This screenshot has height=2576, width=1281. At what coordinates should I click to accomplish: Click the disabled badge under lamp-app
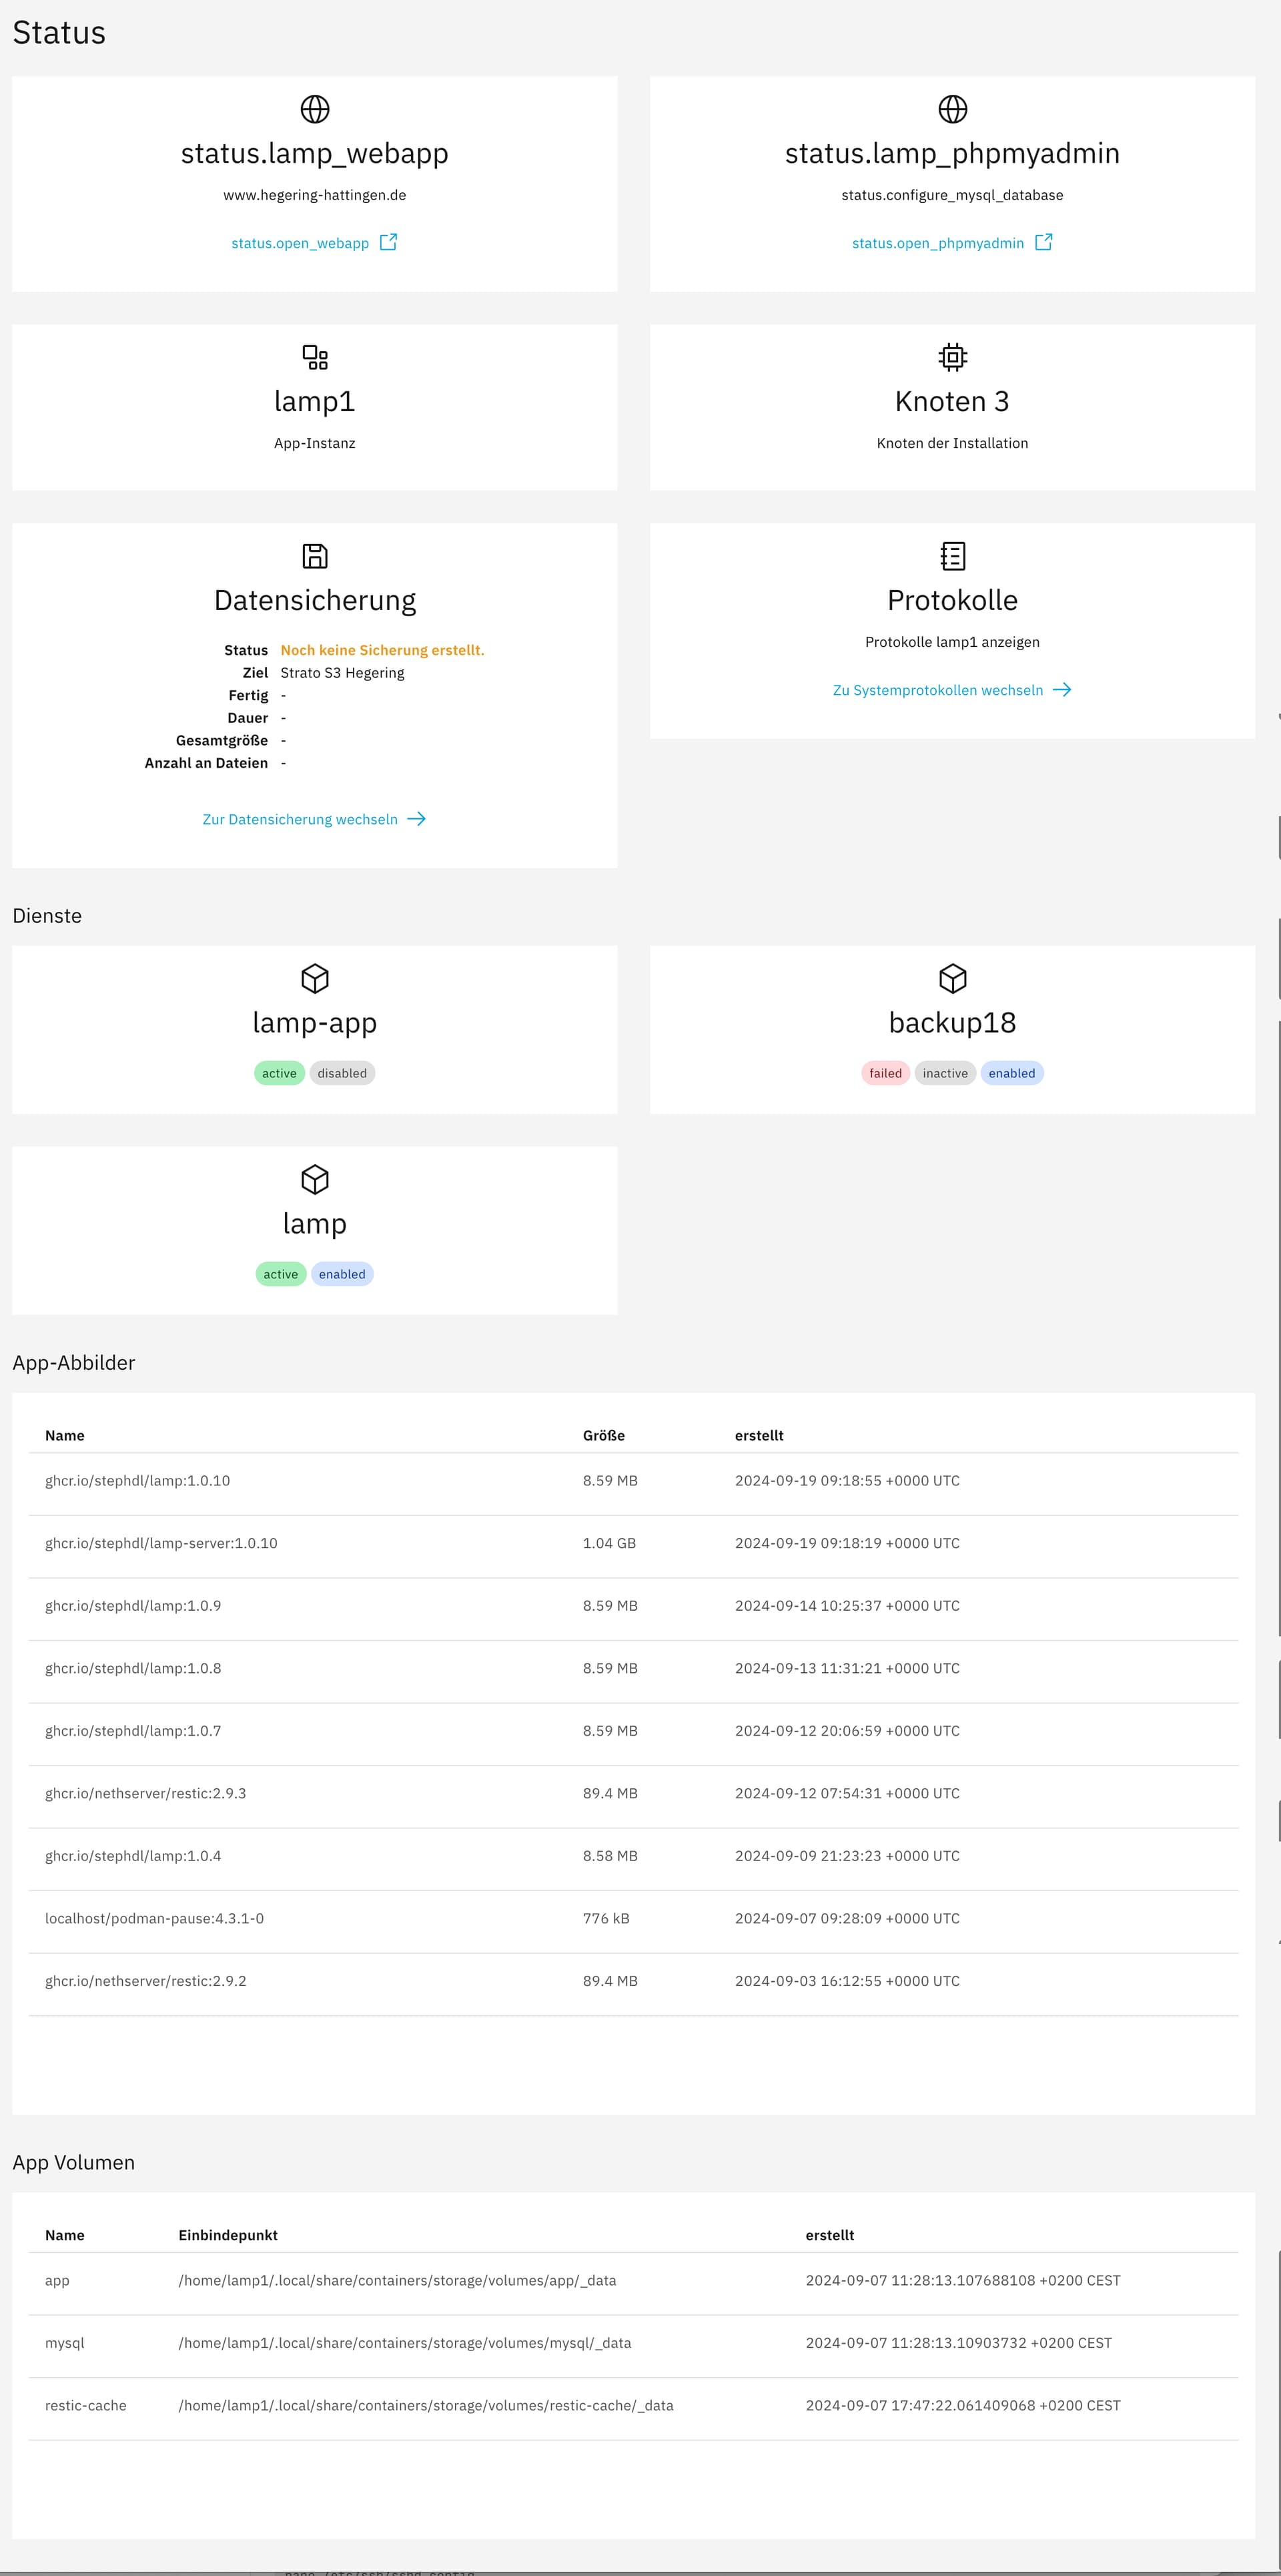(x=342, y=1073)
